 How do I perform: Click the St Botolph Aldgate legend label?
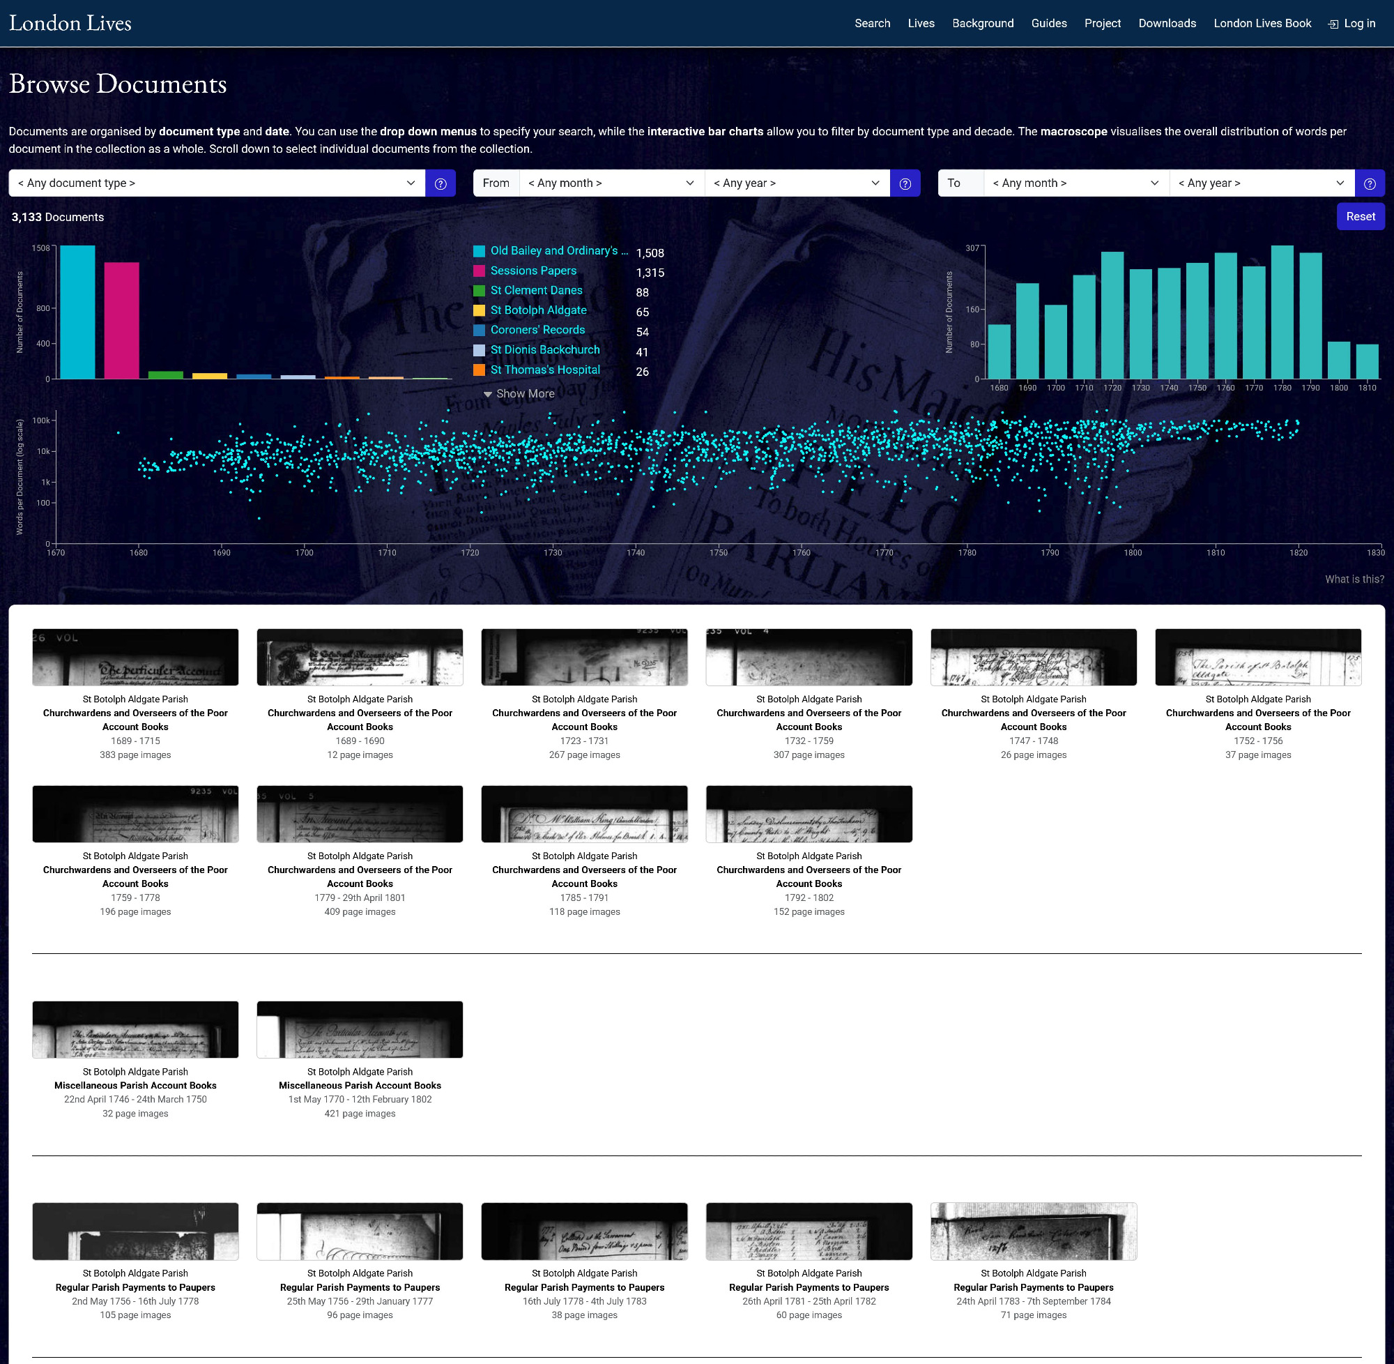click(x=538, y=310)
